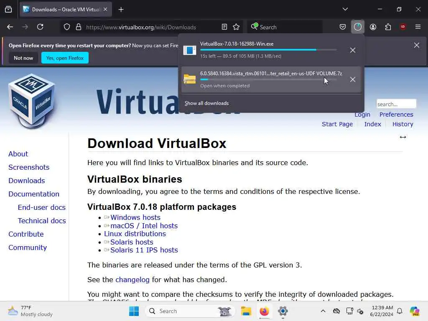This screenshot has width=428, height=321.
Task: Go to Start Page link
Action: [337, 124]
